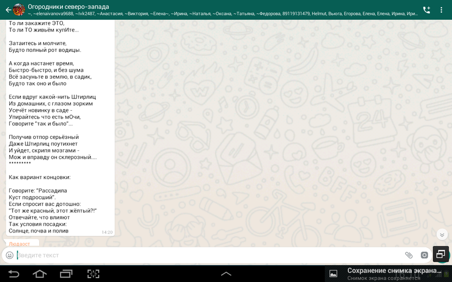Attach a file with paperclip icon
The width and height of the screenshot is (452, 282).
[x=408, y=255]
